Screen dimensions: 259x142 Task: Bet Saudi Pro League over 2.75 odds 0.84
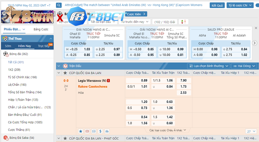tap(235, 49)
